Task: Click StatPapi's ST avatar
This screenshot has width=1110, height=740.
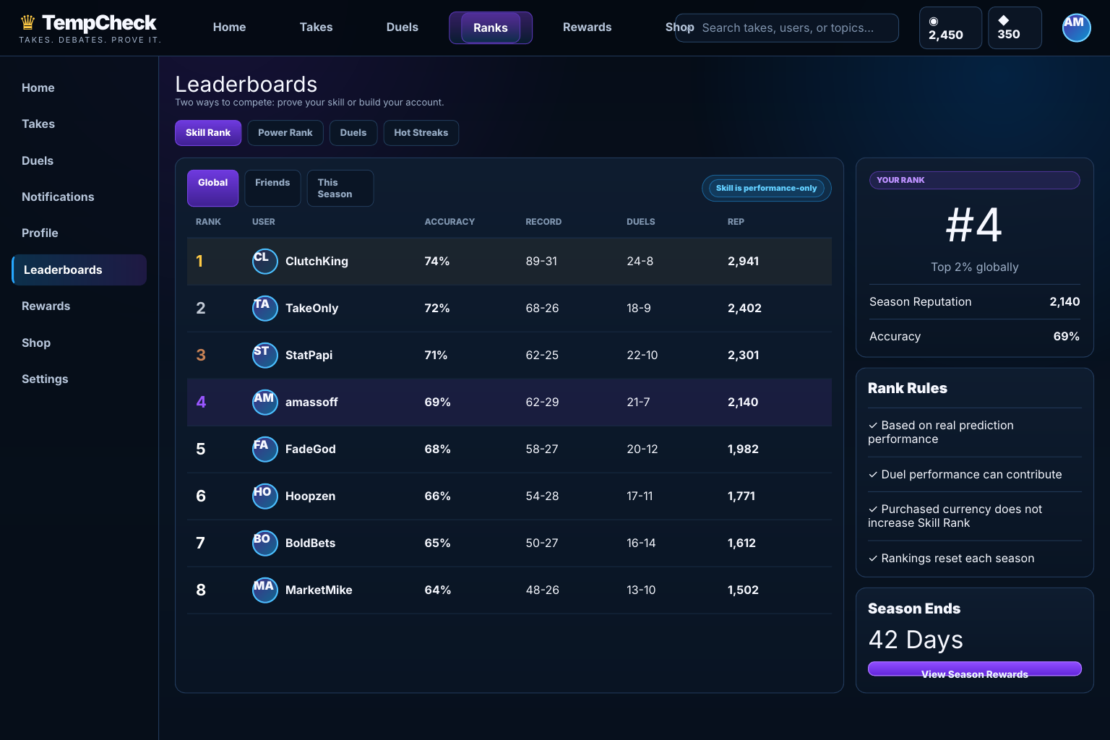Action: click(x=264, y=355)
